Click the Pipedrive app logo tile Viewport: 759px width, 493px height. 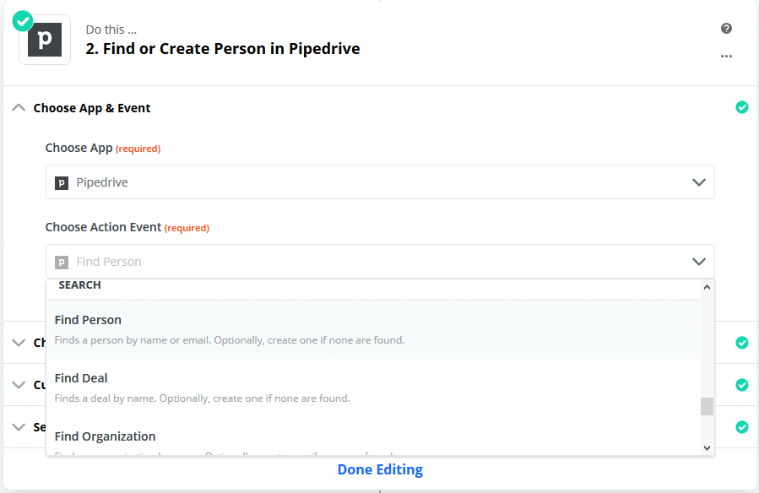coord(45,40)
